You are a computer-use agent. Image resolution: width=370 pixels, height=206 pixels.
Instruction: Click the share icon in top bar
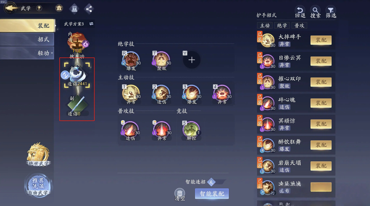(x=89, y=9)
